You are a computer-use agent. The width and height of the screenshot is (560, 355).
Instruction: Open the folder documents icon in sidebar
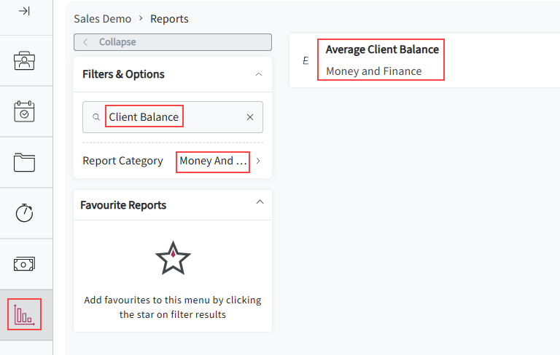(x=24, y=162)
